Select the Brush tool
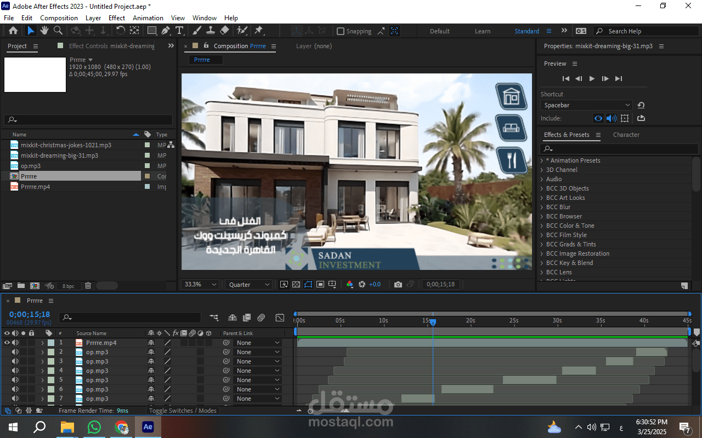The image size is (702, 438). click(x=197, y=31)
